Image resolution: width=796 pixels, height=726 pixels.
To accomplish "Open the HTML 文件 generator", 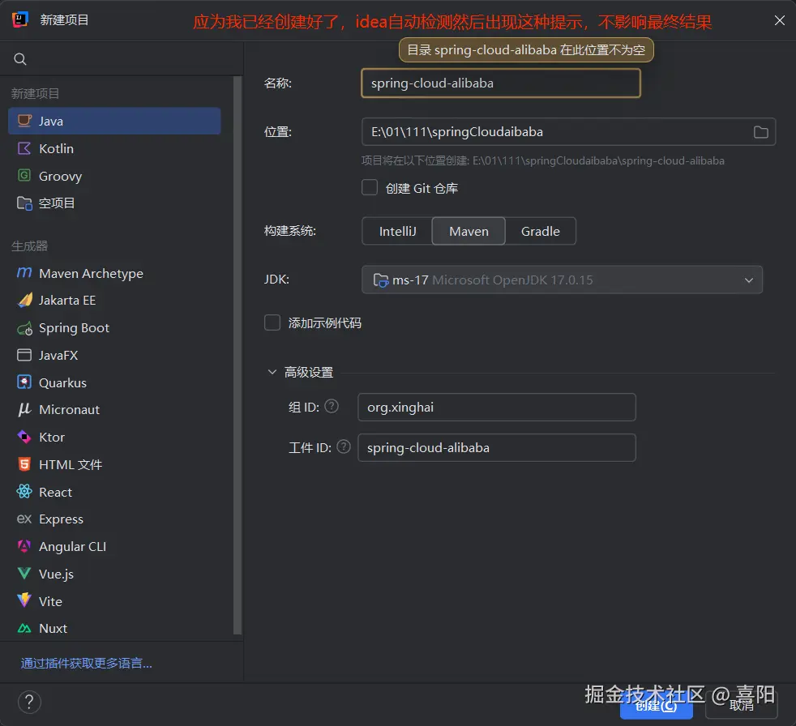I will coord(114,464).
